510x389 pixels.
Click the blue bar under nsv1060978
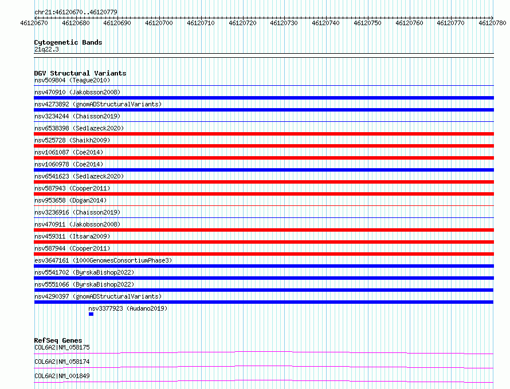264,170
